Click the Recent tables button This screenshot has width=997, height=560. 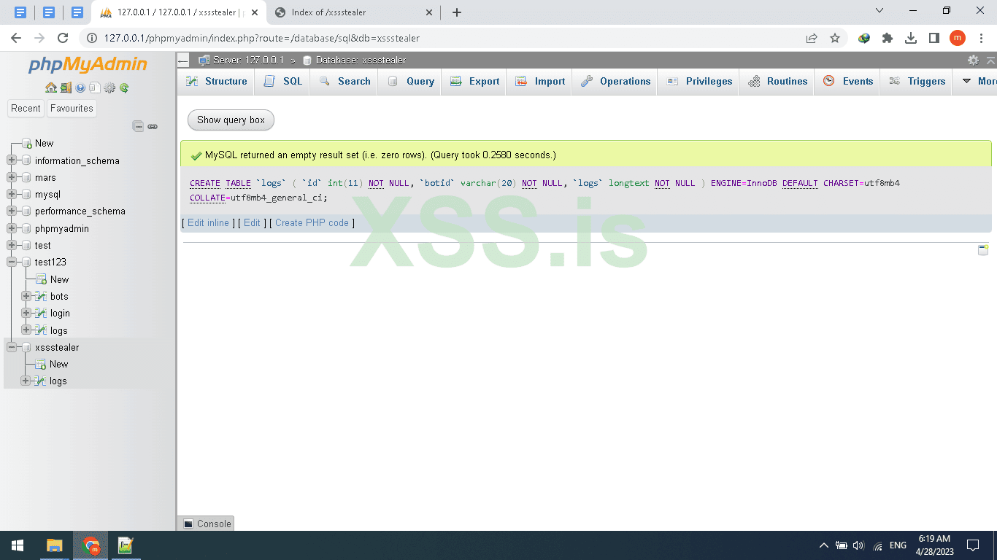[x=26, y=109]
